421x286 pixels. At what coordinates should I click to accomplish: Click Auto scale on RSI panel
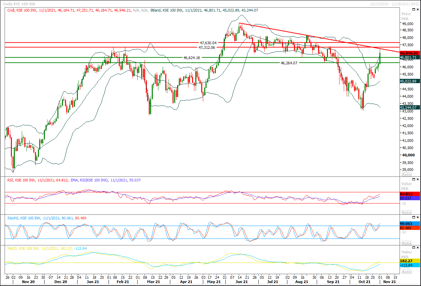coord(407,212)
